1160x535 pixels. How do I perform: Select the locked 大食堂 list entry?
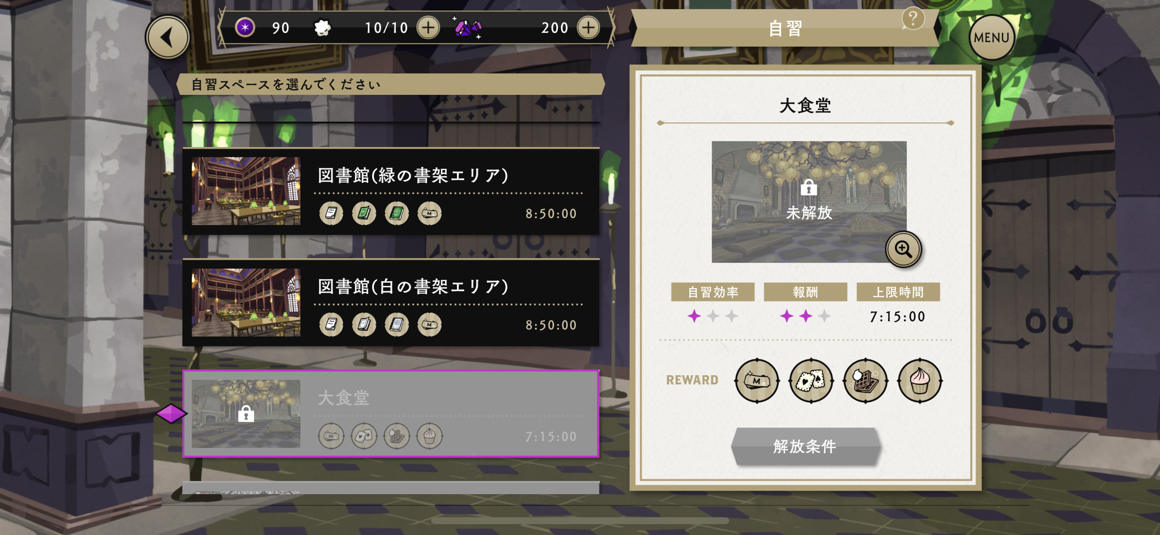(x=391, y=414)
